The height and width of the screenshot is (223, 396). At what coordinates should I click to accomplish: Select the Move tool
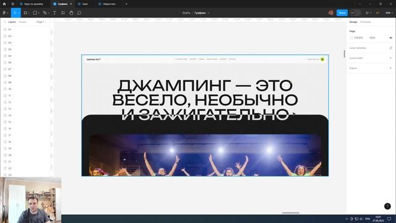pos(15,12)
